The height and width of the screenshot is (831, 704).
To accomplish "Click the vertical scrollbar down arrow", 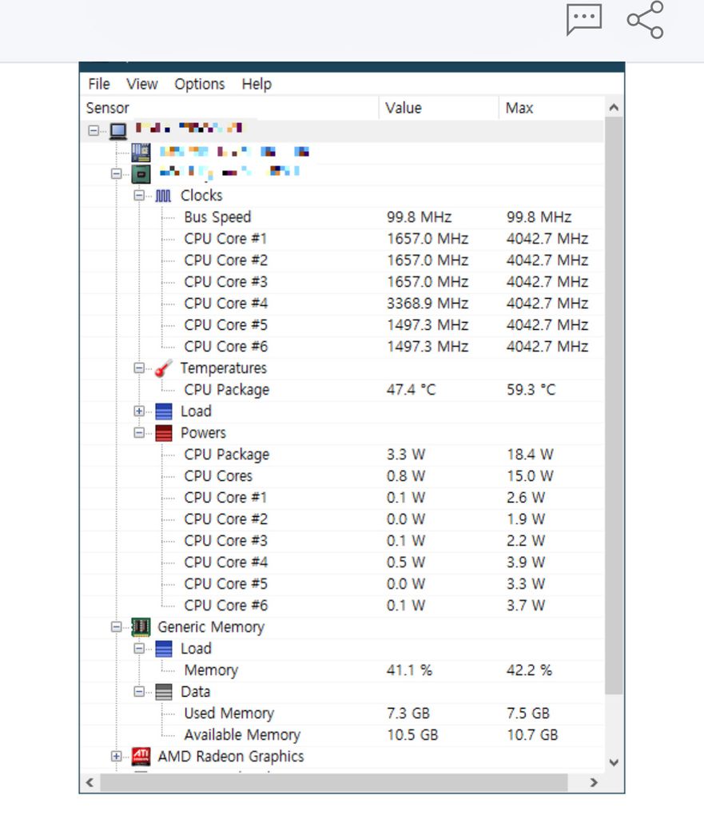I will [x=614, y=762].
